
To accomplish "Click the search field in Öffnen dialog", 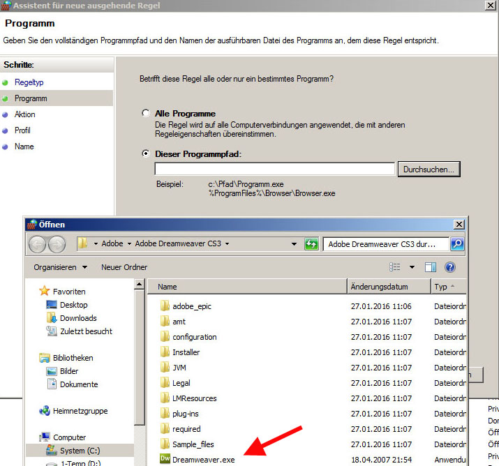I will pyautogui.click(x=386, y=244).
